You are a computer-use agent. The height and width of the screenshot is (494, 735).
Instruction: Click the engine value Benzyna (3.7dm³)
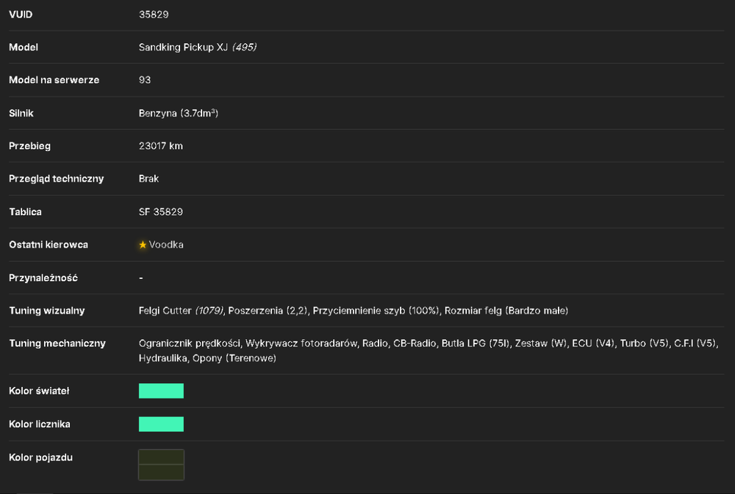pyautogui.click(x=179, y=113)
